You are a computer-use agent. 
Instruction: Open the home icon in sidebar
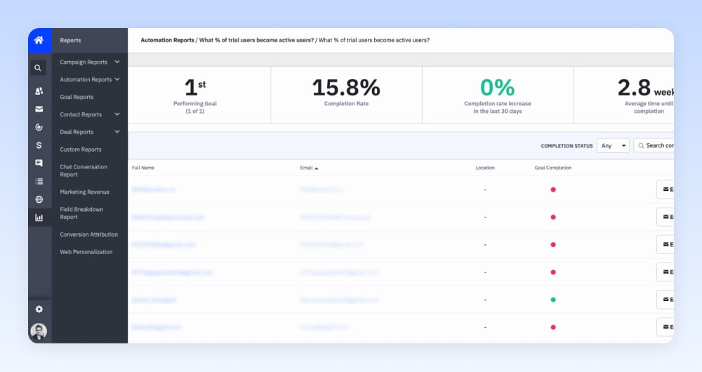coord(39,40)
